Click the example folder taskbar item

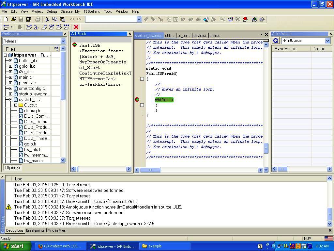tap(165, 246)
